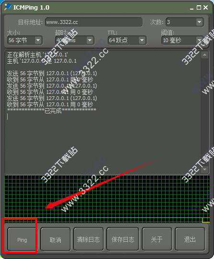
Task: Maximize the ICMPing window
Action: 199,8
